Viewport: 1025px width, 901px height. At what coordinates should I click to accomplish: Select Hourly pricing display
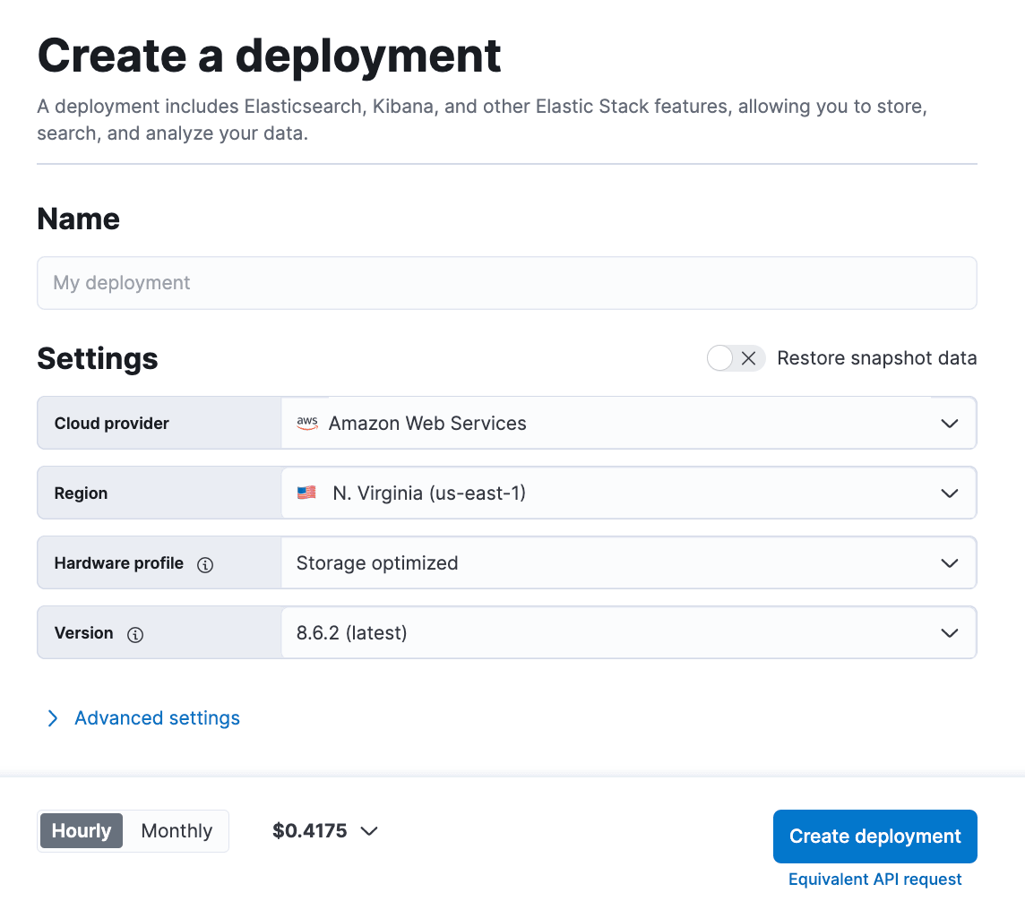point(82,831)
